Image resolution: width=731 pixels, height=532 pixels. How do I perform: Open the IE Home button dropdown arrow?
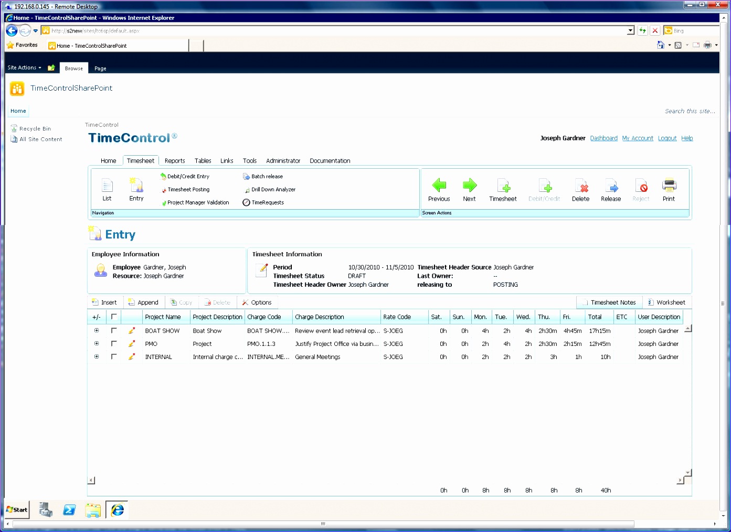pos(670,45)
